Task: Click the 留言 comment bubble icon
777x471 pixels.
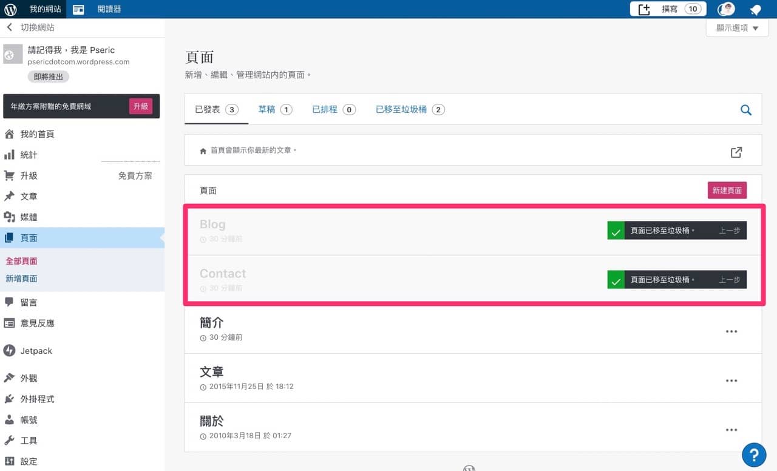Action: coord(9,302)
